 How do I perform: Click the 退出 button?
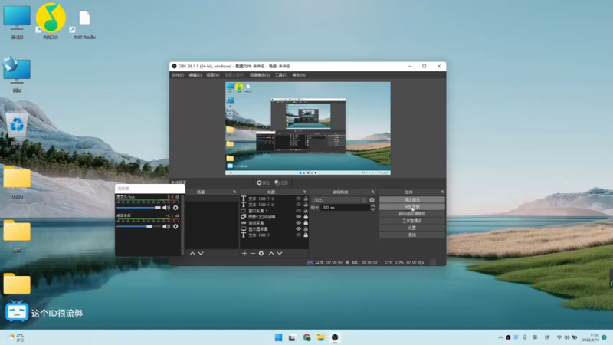[411, 235]
